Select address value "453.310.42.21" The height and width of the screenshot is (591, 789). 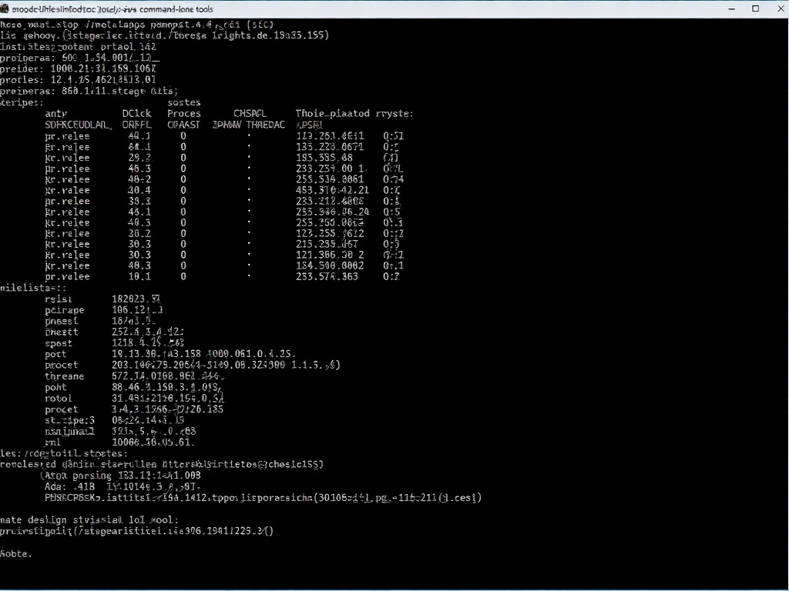[332, 191]
